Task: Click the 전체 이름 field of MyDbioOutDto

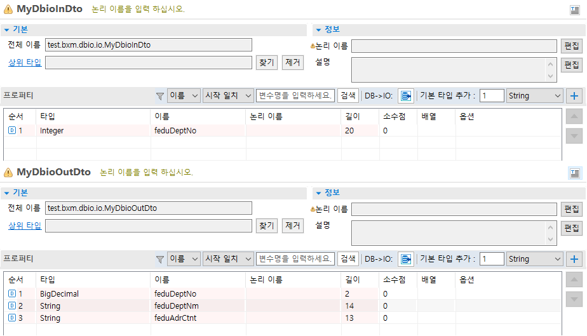Action: tap(149, 208)
